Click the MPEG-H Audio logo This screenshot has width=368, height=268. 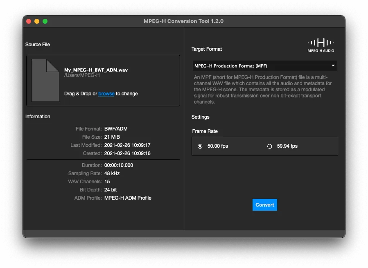click(321, 45)
